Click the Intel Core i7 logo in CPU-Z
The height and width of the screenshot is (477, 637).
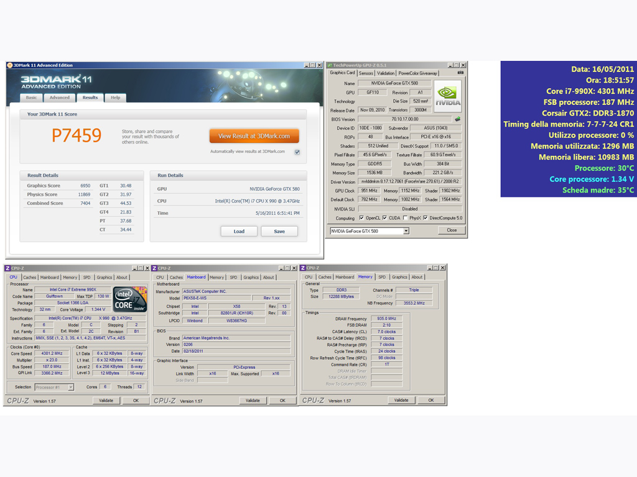[130, 299]
